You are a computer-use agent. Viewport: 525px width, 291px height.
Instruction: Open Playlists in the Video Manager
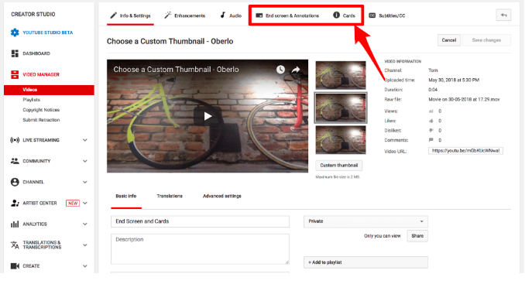[x=31, y=100]
